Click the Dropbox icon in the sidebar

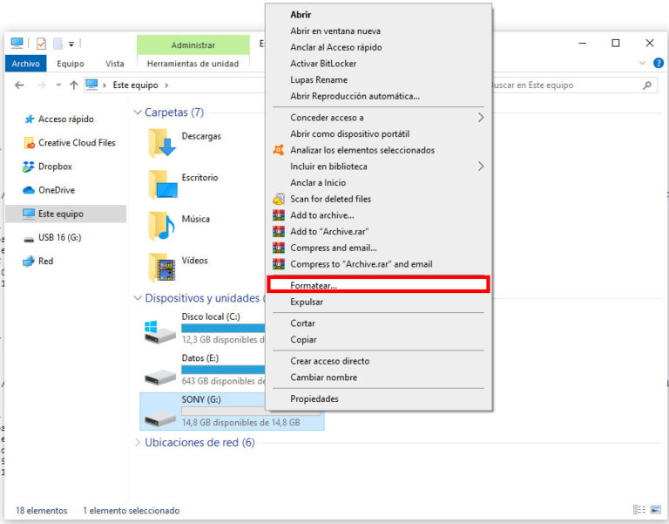coord(29,167)
